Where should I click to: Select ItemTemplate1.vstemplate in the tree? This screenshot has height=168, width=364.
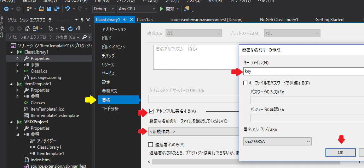coord(55,115)
